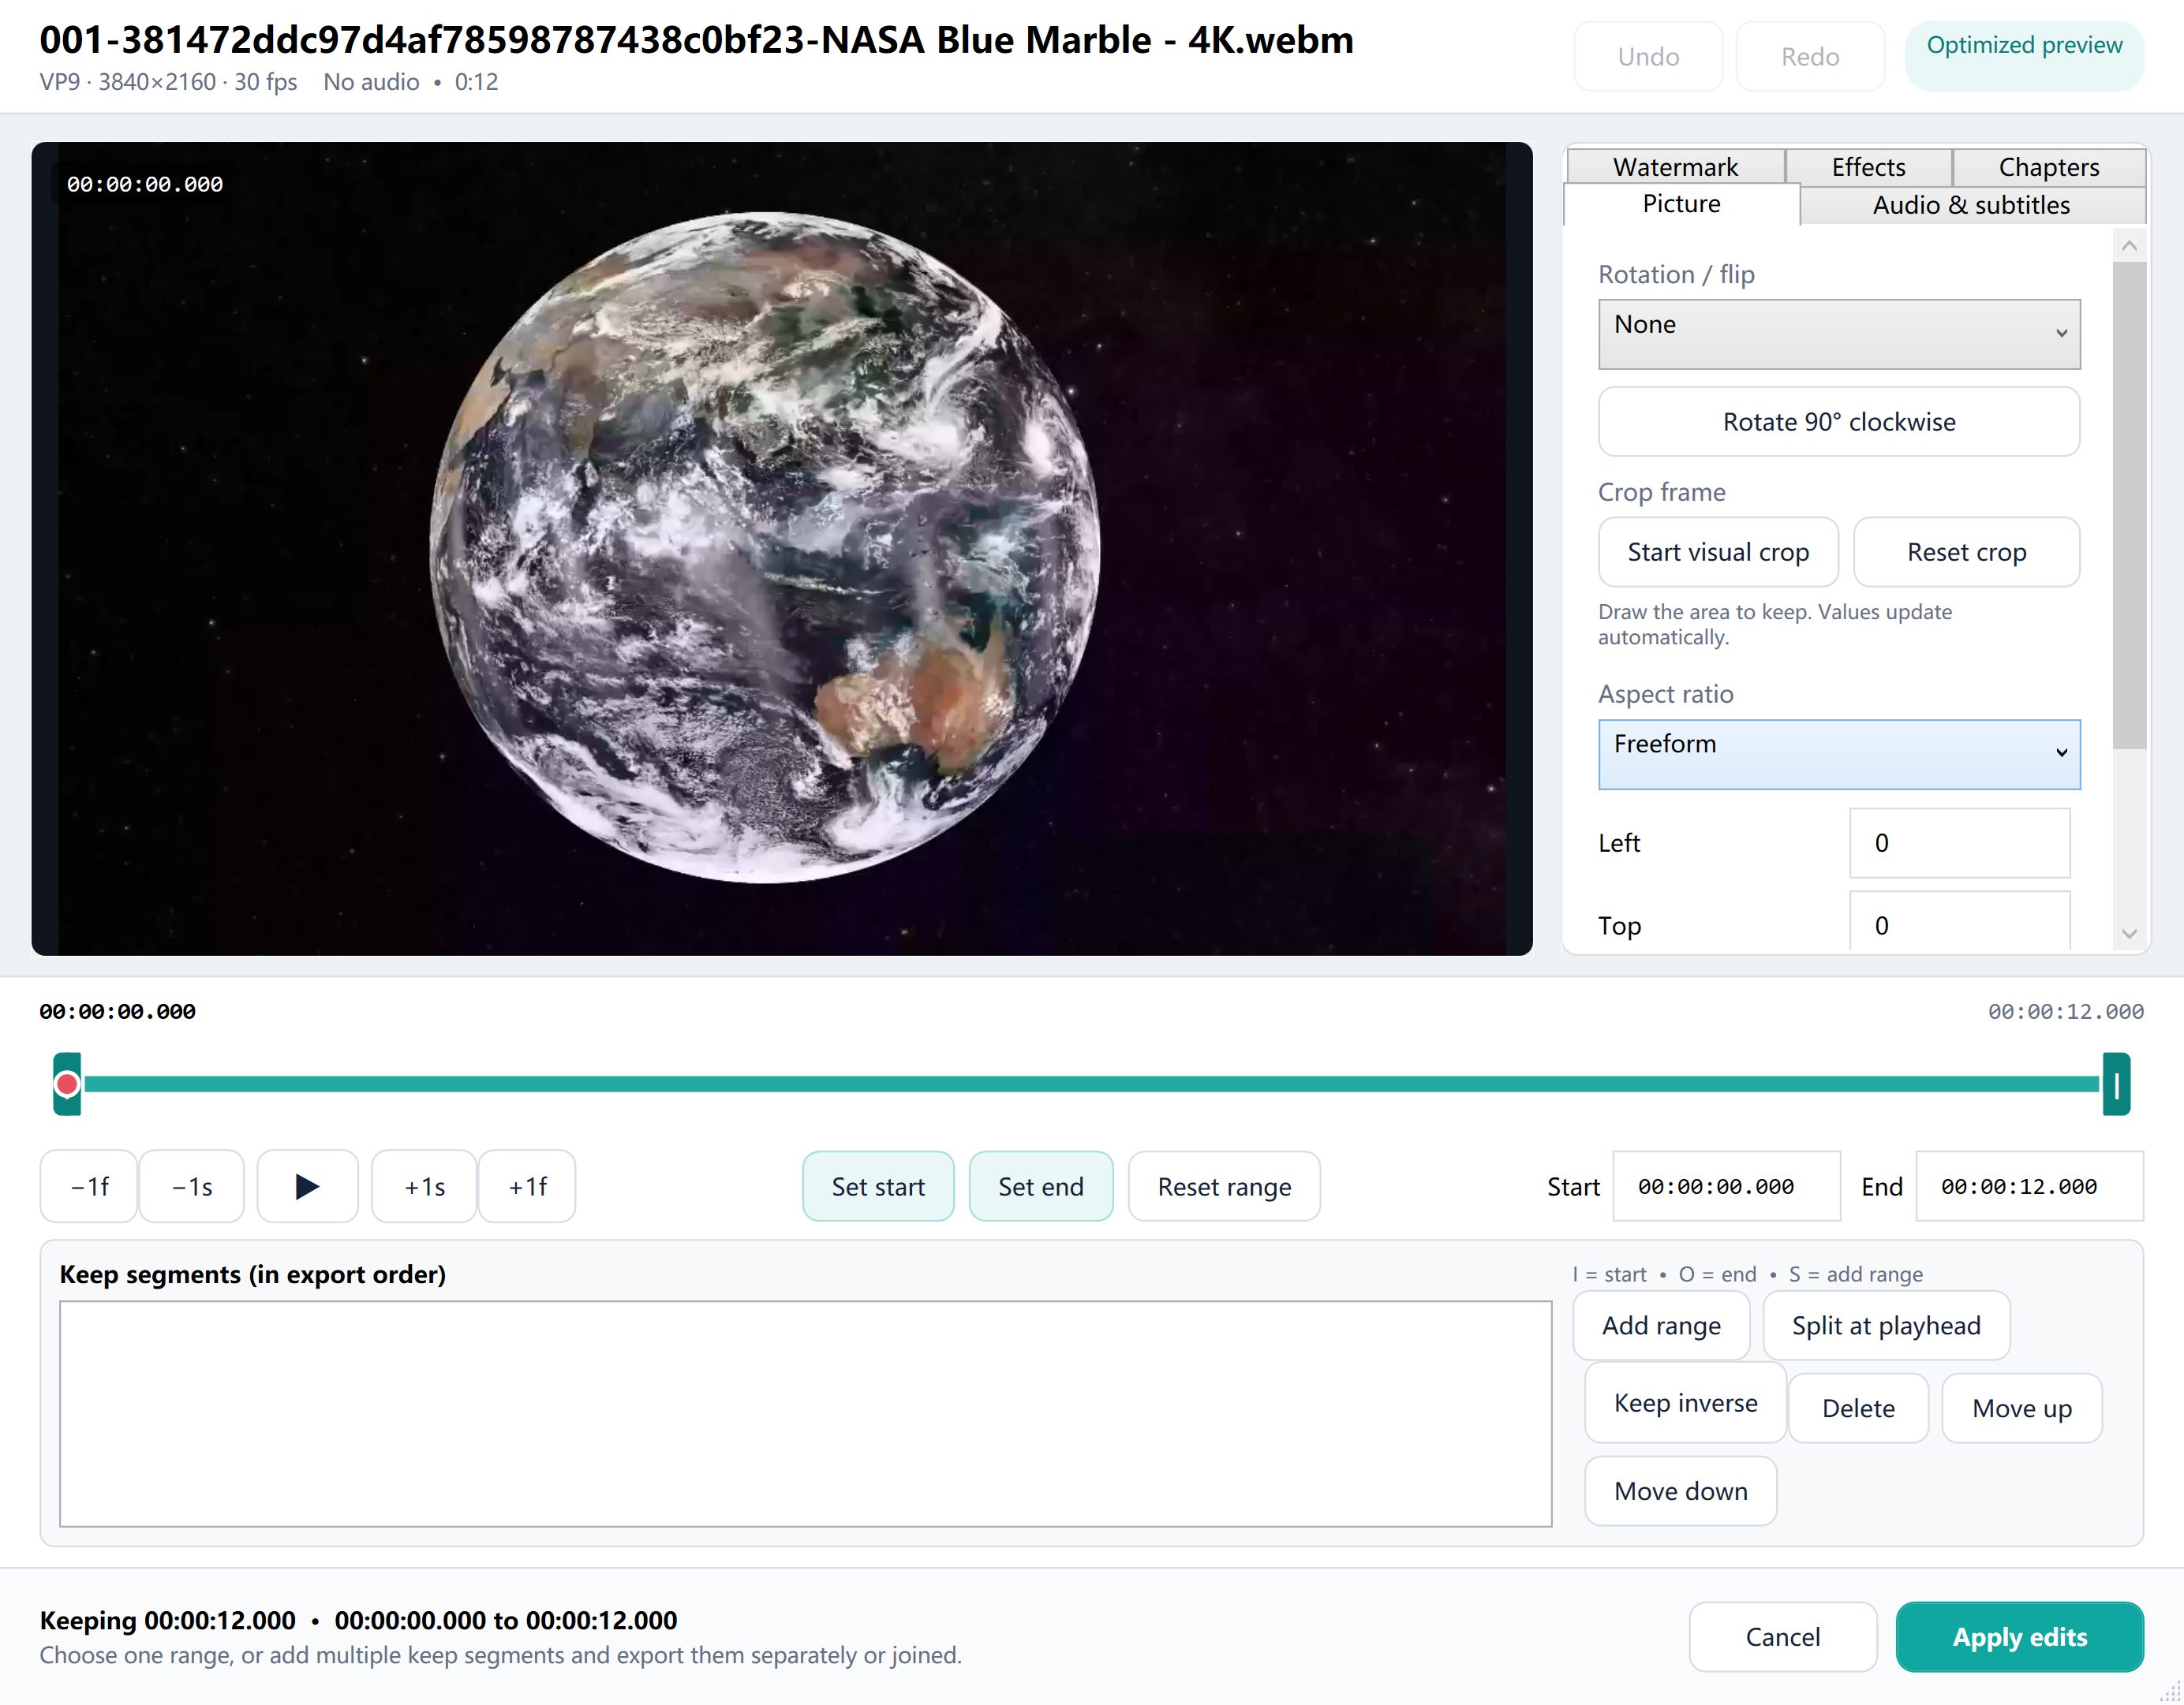Click the Undo button

(x=1648, y=57)
